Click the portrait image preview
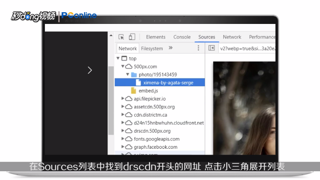Viewport: 320px width, 180px height. (244, 108)
